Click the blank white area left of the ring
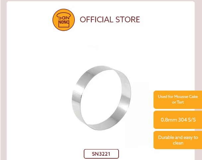The height and width of the screenshot is (160, 202). coord(39,98)
